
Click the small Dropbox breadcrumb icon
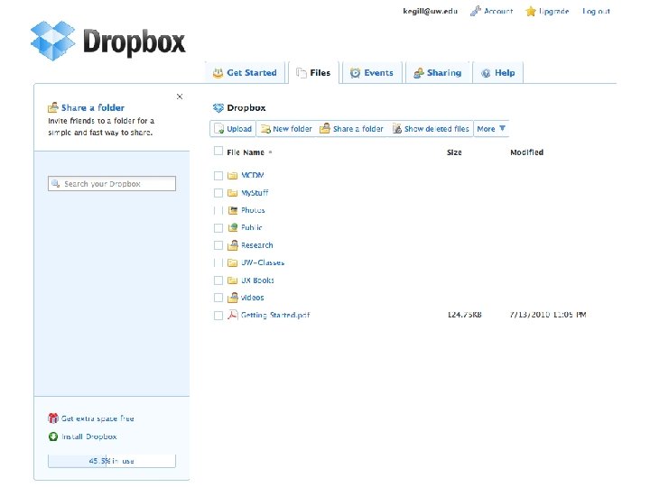point(218,108)
